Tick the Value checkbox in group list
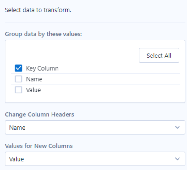This screenshot has width=187, height=170. point(19,90)
